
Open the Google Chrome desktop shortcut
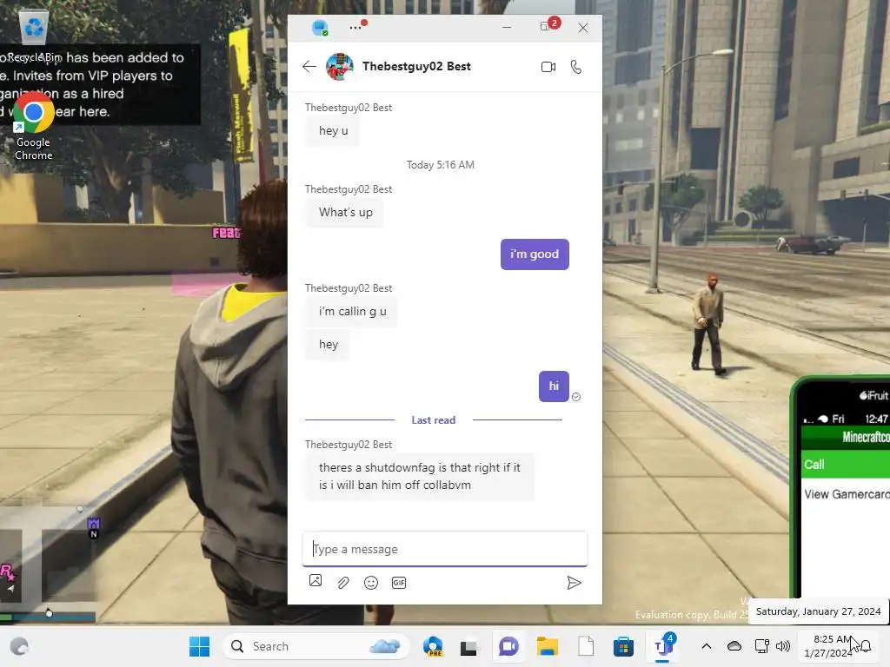pos(33,126)
